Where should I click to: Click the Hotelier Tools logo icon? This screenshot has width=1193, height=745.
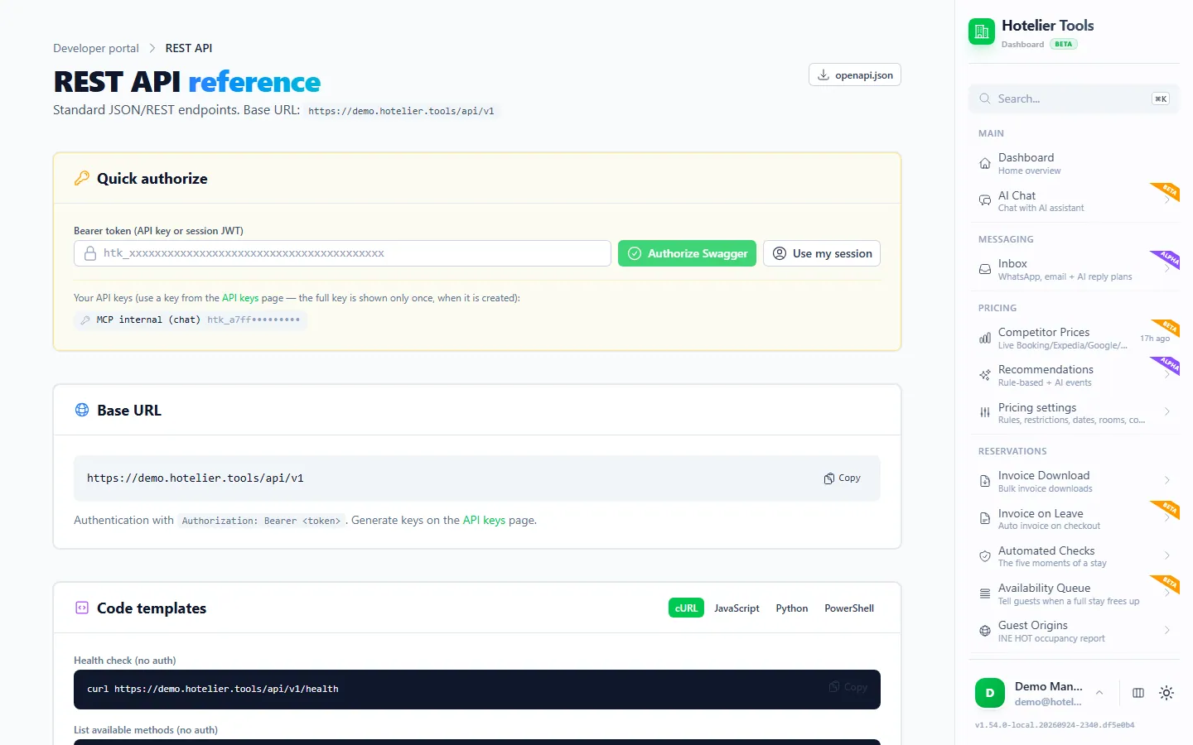982,32
